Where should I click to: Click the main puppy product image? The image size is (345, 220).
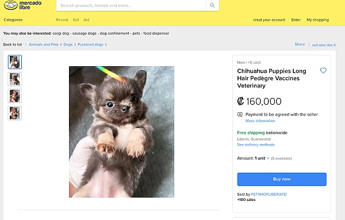(121, 132)
